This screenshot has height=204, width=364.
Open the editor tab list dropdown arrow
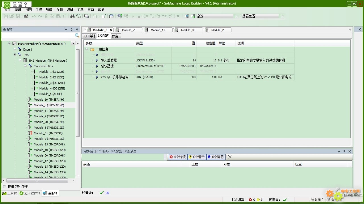tap(350, 30)
